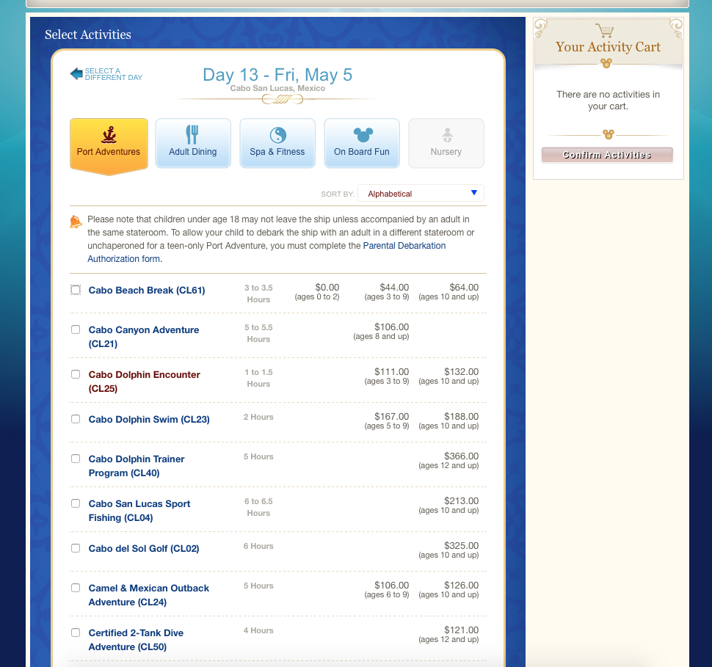This screenshot has width=712, height=667.
Task: Click the $64.00 price for Beach Break
Action: pyautogui.click(x=464, y=288)
